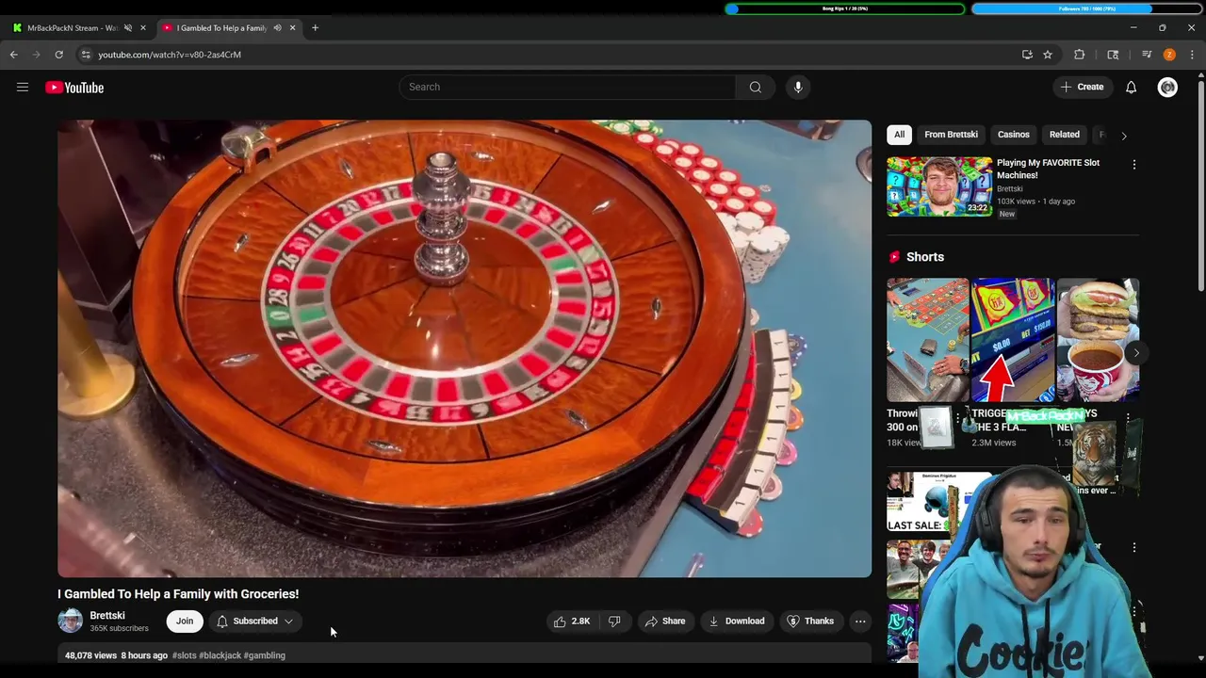This screenshot has width=1206, height=678.
Task: Select the Related filter chip
Action: tap(1065, 135)
